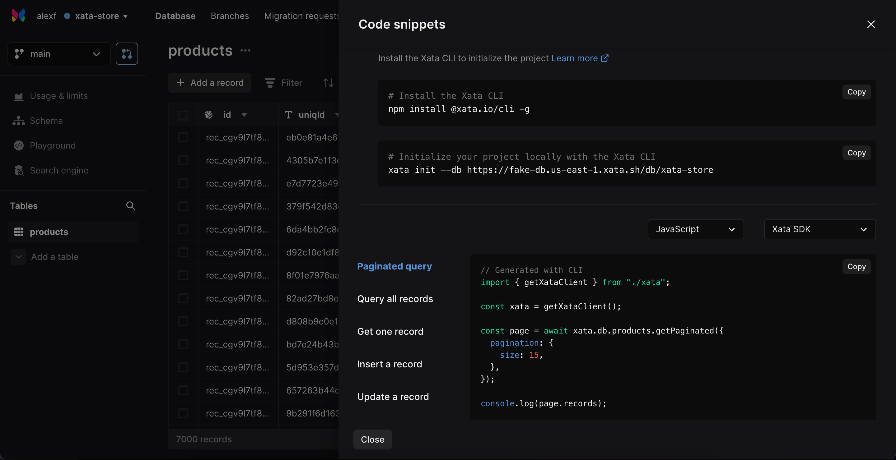This screenshot has height=460, width=896.
Task: Open the Database tab
Action: click(x=175, y=16)
